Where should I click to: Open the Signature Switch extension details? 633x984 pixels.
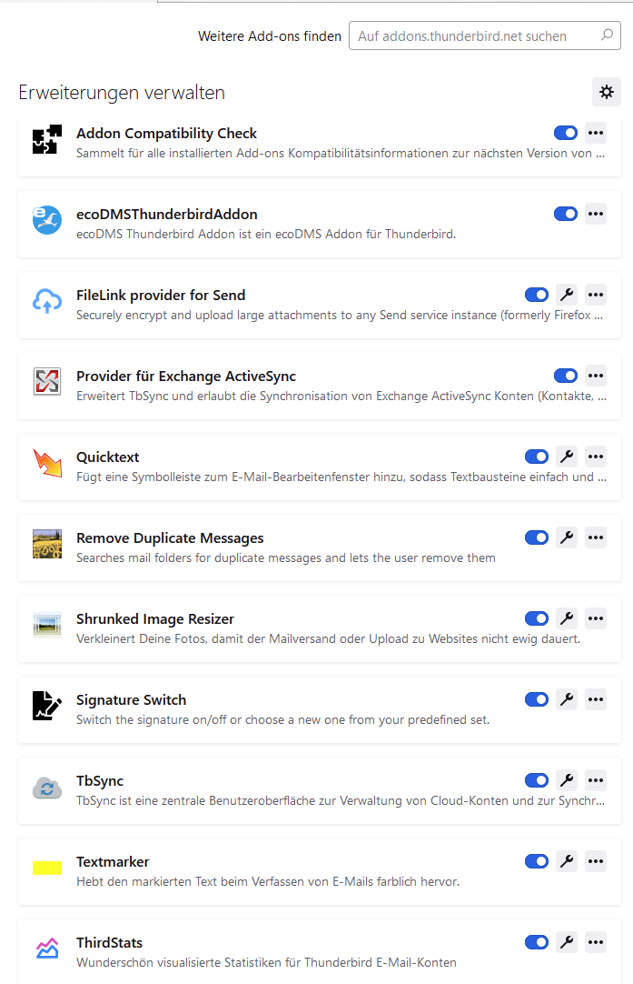pos(131,699)
